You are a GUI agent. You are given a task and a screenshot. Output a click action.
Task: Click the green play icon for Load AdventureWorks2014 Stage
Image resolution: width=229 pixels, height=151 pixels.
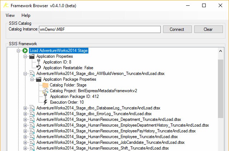coord(25,51)
